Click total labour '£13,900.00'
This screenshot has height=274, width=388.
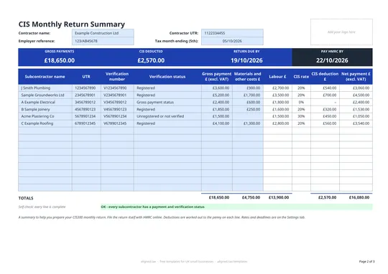pos(279,197)
